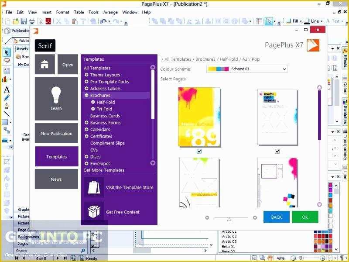The height and width of the screenshot is (262, 349).
Task: Click the Open folder icon in toolbar
Action: point(16,21)
